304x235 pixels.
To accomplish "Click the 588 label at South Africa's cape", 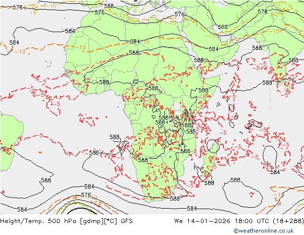I will pyautogui.click(x=175, y=198).
